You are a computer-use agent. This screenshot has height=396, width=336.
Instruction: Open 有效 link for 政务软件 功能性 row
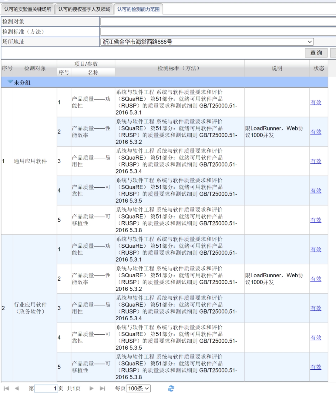tap(316, 249)
